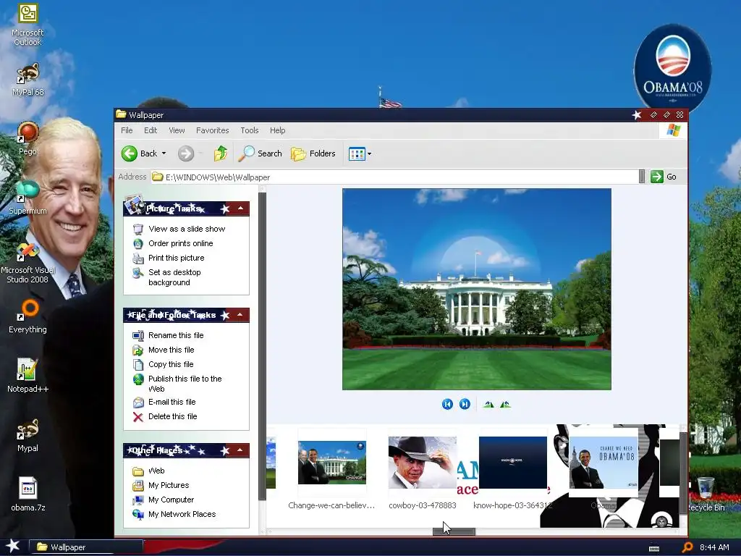Rotate the picture counterclockwise
Image resolution: width=741 pixels, height=556 pixels.
click(505, 404)
